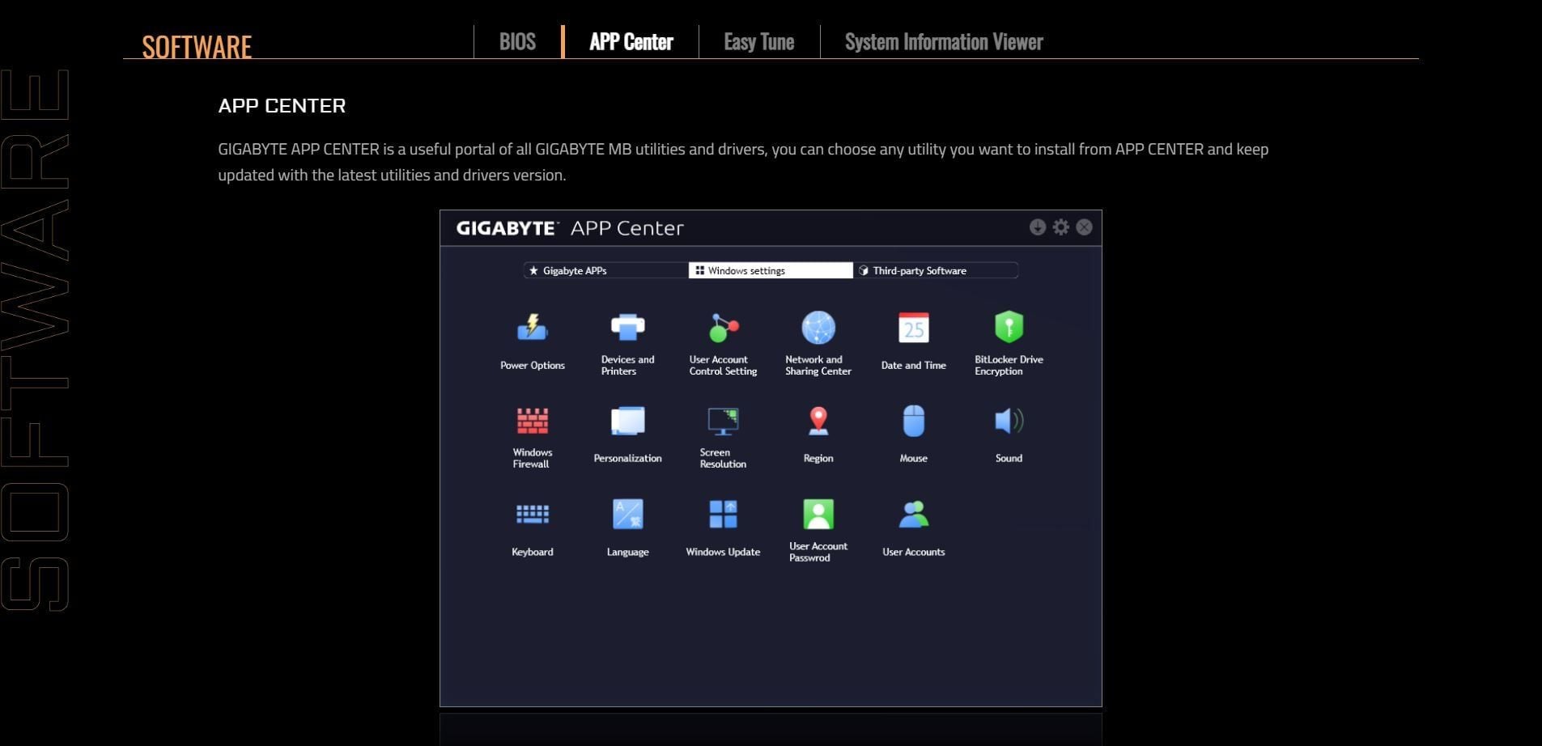This screenshot has height=746, width=1542.
Task: Click the download arrow icon in title bar
Action: point(1037,227)
